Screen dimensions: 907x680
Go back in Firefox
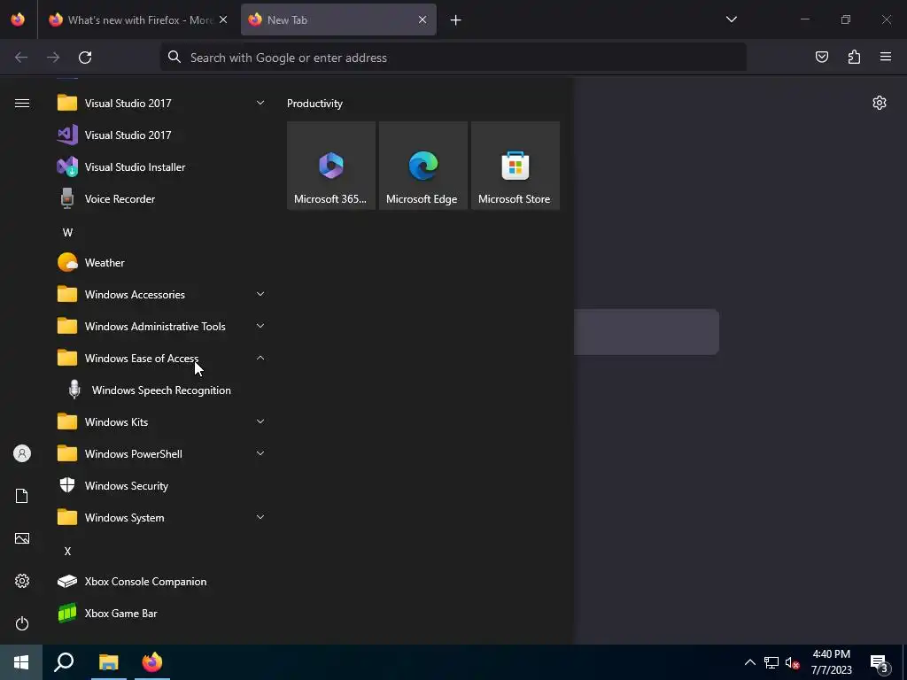click(x=21, y=58)
